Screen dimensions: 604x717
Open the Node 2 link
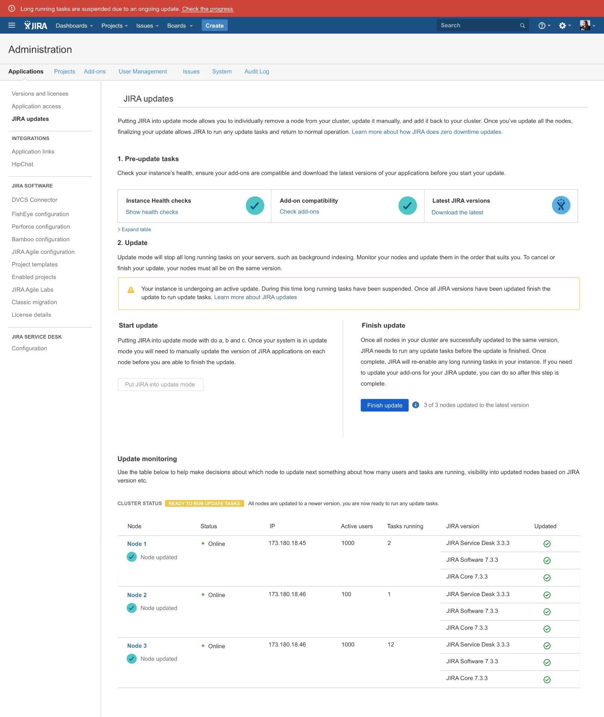pos(137,595)
